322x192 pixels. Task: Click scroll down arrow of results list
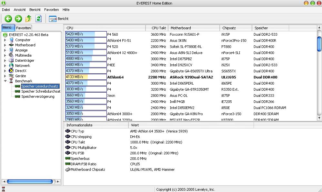coord(319,118)
